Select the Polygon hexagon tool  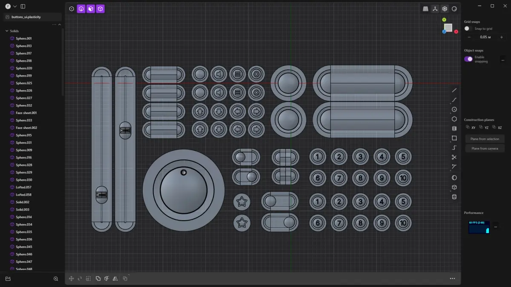tap(454, 119)
